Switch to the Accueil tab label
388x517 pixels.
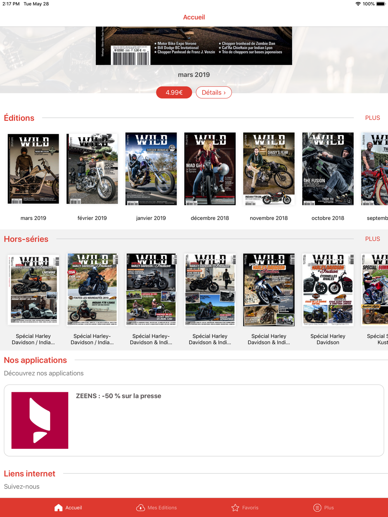click(x=74, y=508)
